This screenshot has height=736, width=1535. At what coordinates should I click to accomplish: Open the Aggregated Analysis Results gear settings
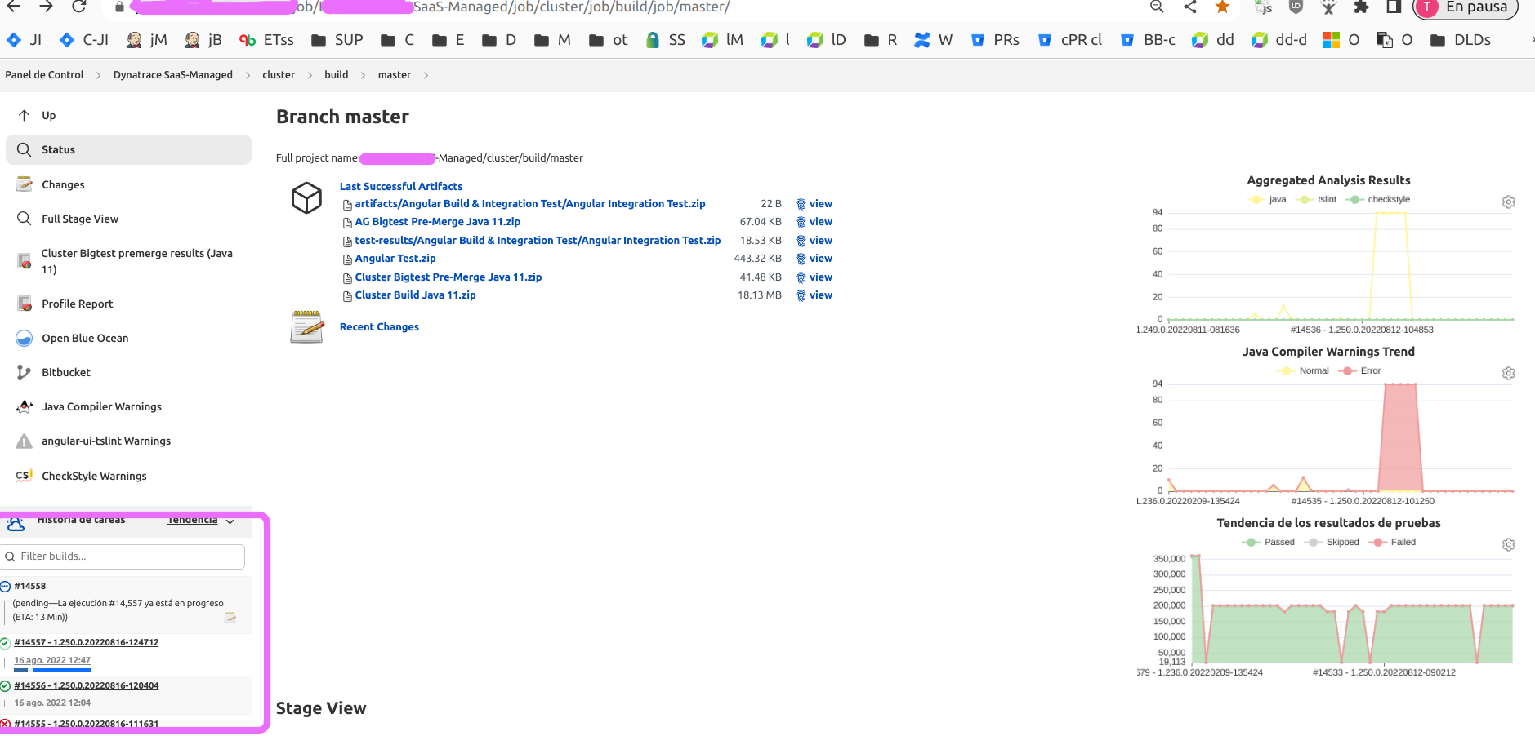pyautogui.click(x=1508, y=202)
